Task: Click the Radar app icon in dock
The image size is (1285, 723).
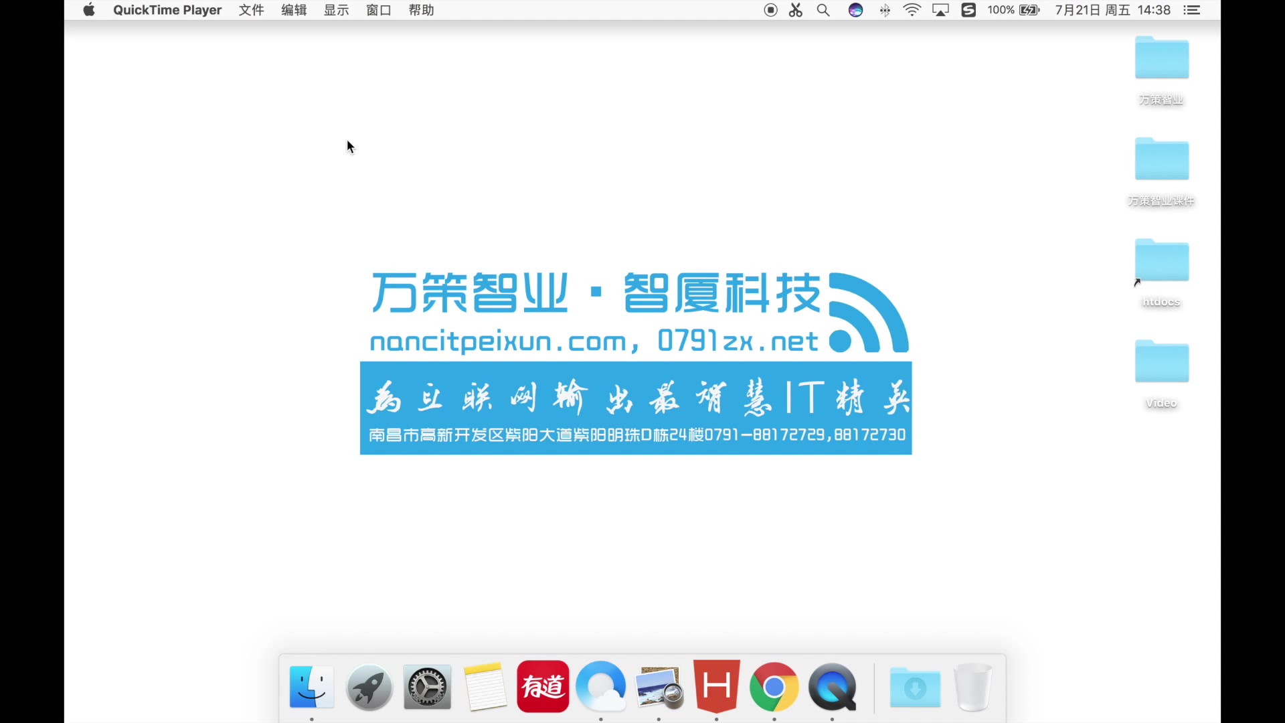Action: tap(601, 686)
